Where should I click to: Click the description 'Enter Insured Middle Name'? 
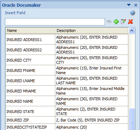(91, 91)
